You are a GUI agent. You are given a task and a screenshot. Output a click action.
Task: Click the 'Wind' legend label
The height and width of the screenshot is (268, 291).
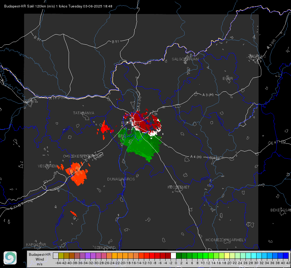tap(40, 259)
